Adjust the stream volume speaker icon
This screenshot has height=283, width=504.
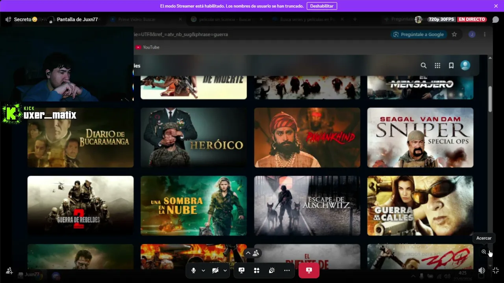482,270
